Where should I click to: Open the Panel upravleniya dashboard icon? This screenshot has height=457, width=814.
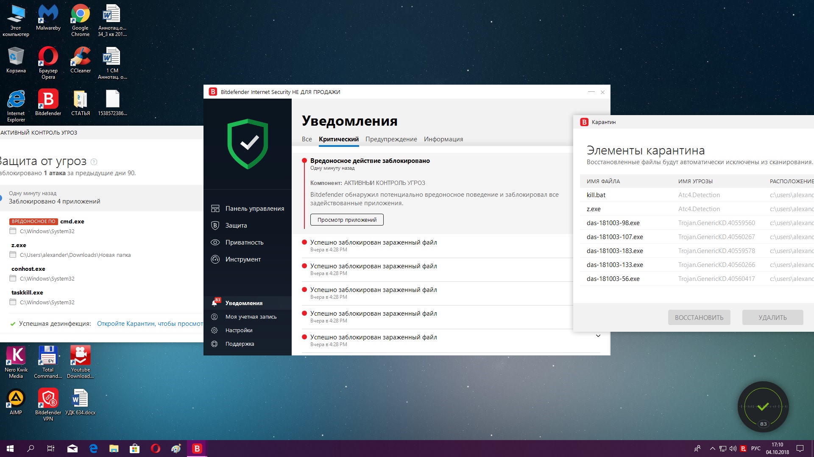pyautogui.click(x=215, y=209)
